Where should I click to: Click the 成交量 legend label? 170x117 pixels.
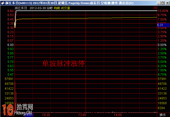click(65, 8)
